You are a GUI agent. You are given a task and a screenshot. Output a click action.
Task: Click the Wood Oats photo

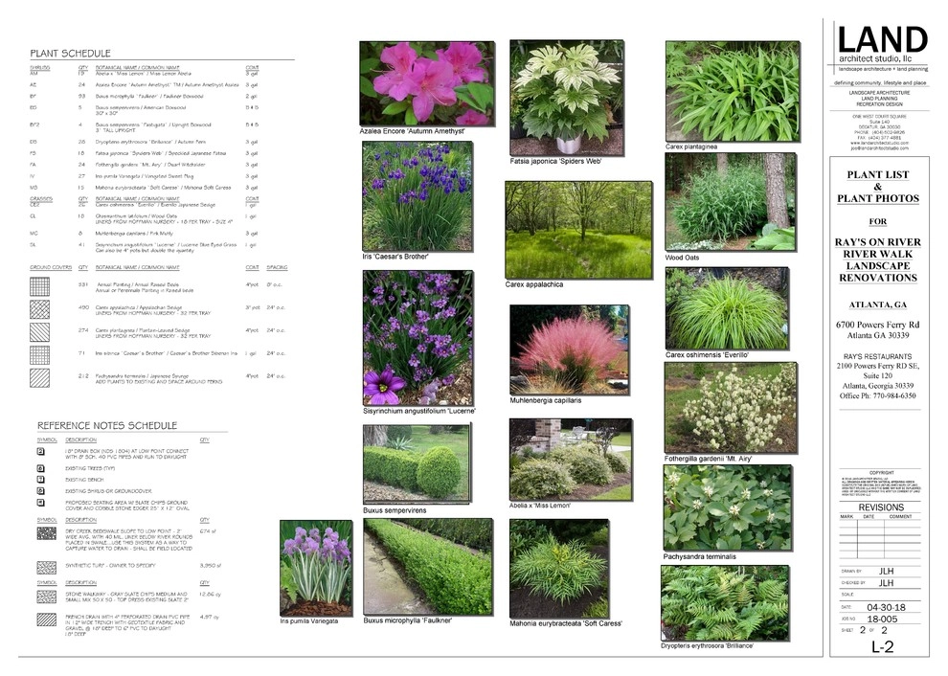coord(730,202)
